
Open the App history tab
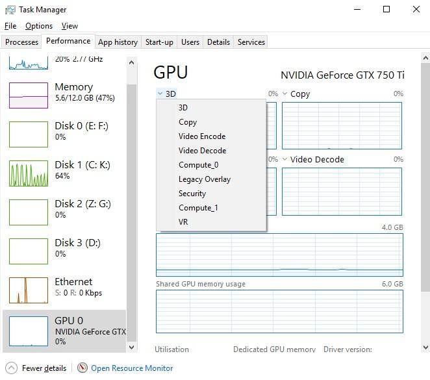click(118, 42)
